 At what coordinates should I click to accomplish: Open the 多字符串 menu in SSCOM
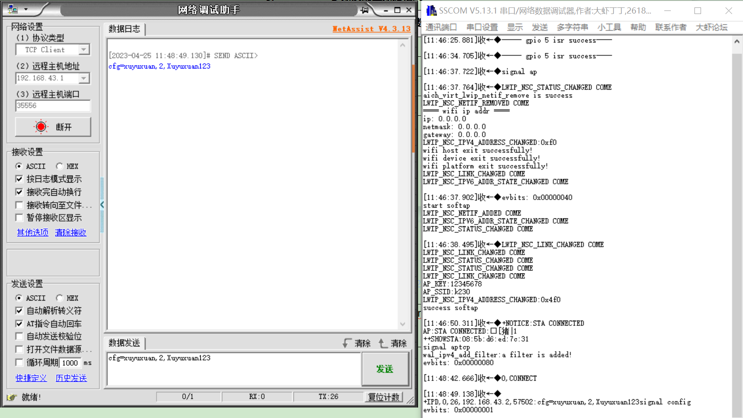(572, 27)
